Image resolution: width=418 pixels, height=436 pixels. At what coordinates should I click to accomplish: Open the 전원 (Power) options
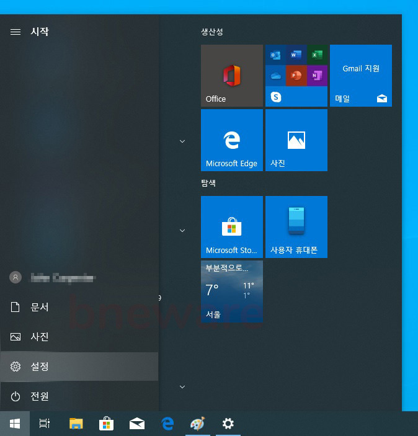[79, 396]
